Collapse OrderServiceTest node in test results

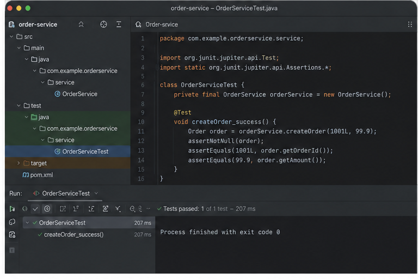coord(27,222)
